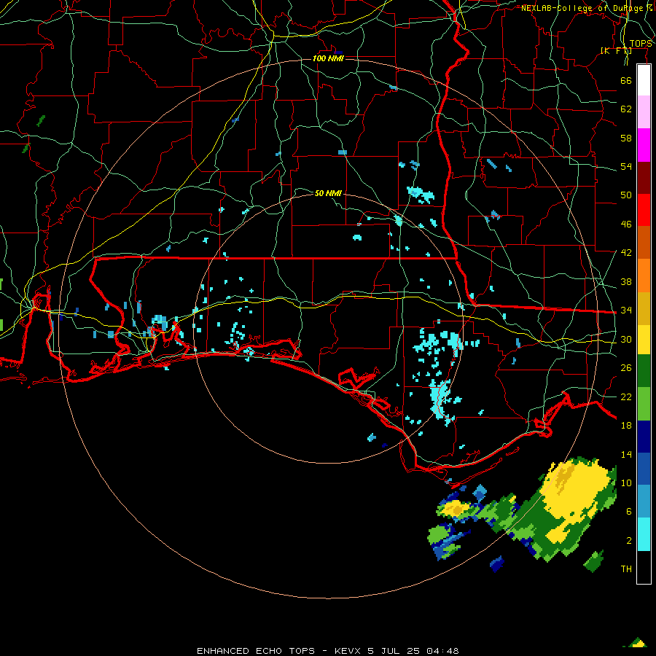The image size is (656, 656).
Task: Click the light blue 14 kft legend swatch
Action: click(644, 501)
